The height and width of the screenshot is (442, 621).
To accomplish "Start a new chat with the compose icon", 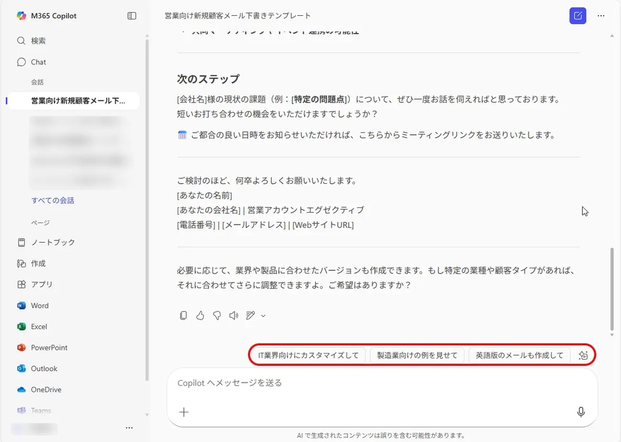I will click(577, 16).
